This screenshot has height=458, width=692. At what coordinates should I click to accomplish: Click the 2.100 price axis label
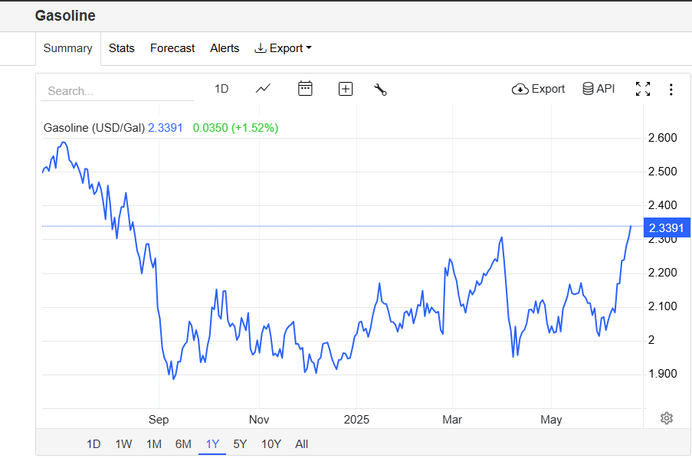click(x=662, y=306)
